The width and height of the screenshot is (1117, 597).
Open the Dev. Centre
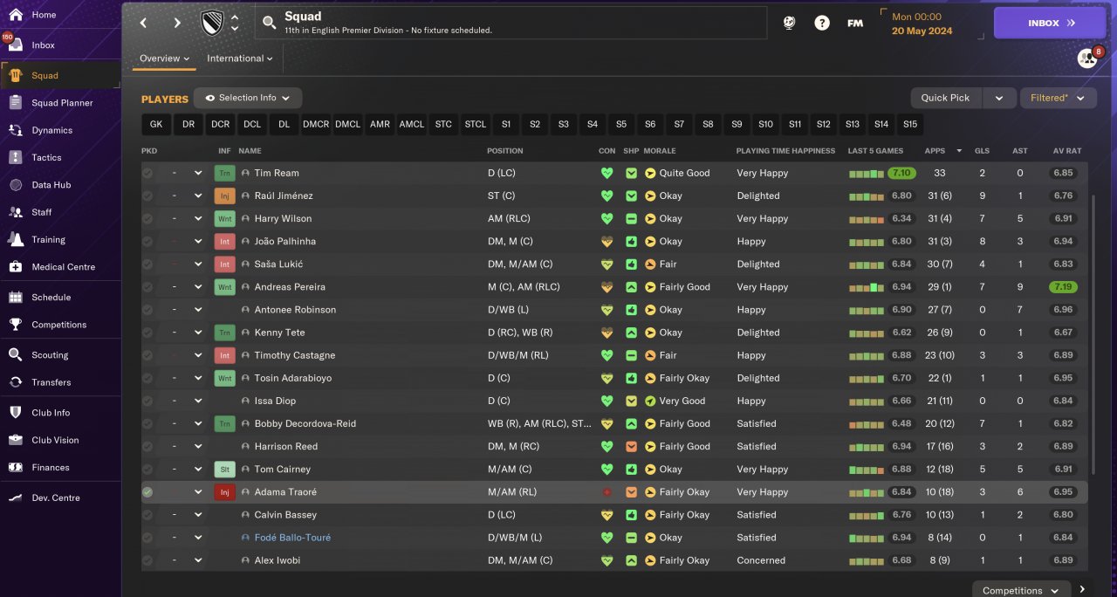[x=56, y=497]
